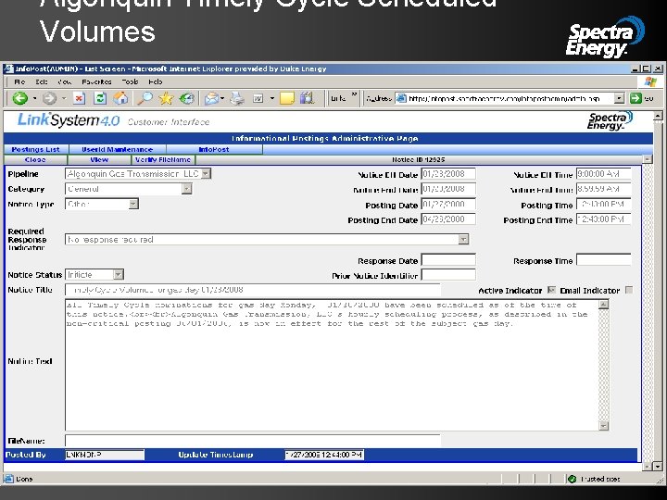Open the Notice Status dropdown

pyautogui.click(x=119, y=275)
